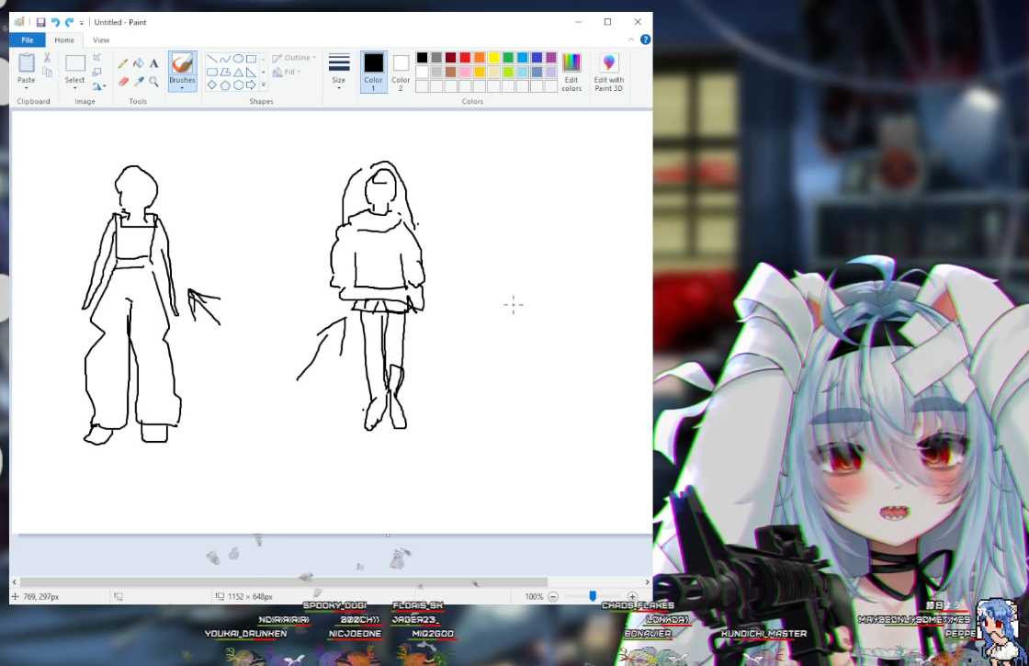
Task: Pick the Oval shape
Action: click(x=238, y=59)
